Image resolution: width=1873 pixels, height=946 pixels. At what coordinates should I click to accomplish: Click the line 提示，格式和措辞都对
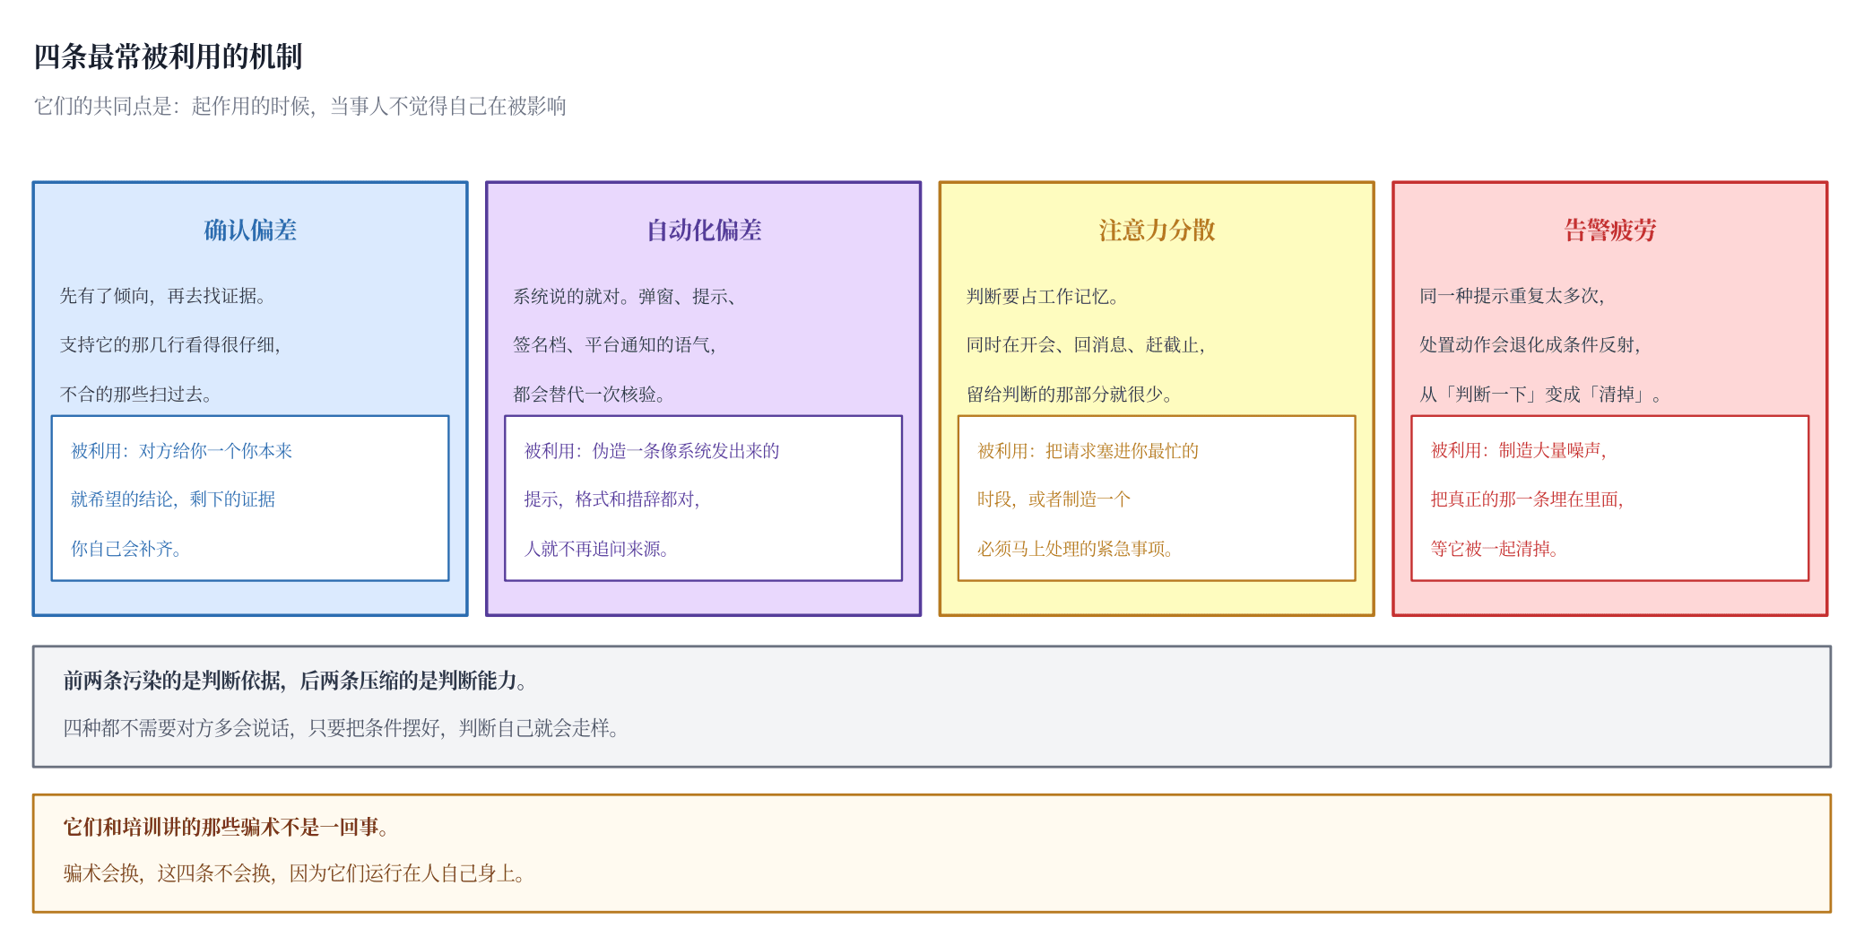[x=612, y=499]
